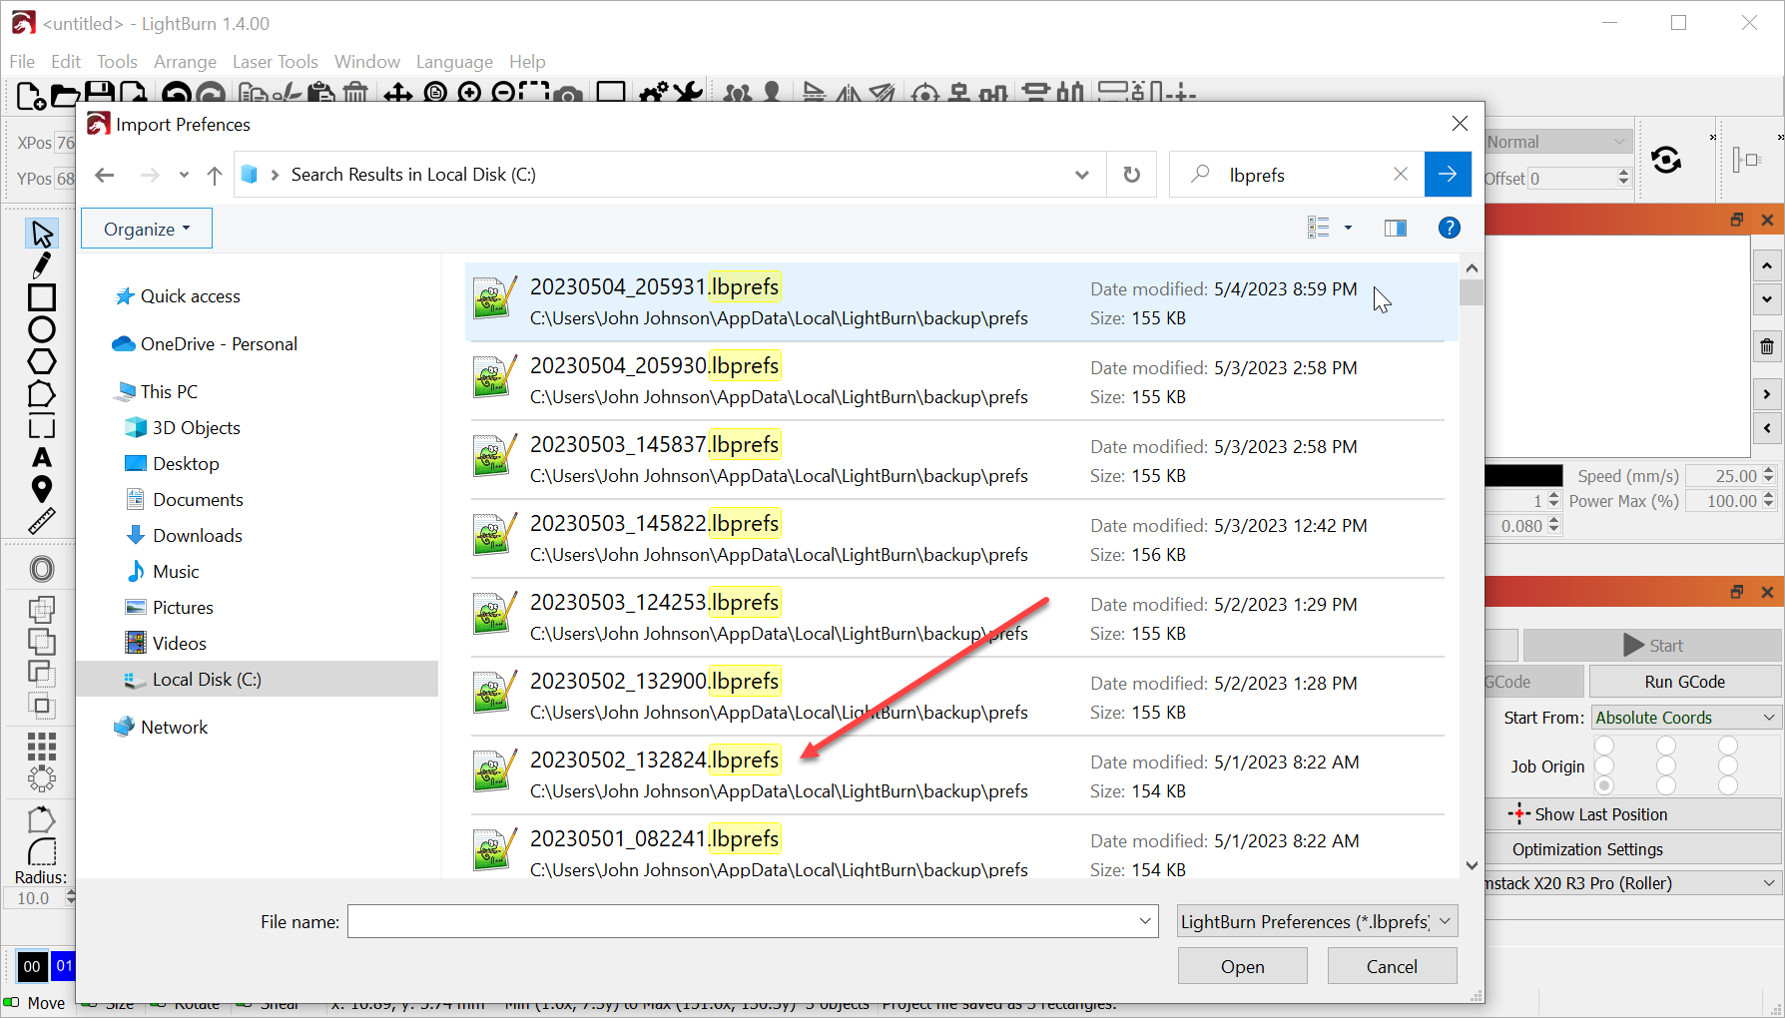Refresh the search results location

tap(1131, 175)
